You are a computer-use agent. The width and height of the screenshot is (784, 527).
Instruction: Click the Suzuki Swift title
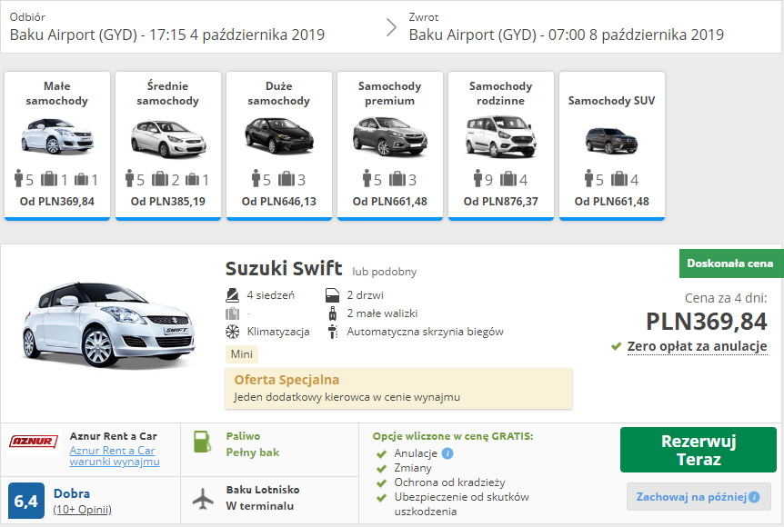coord(284,269)
